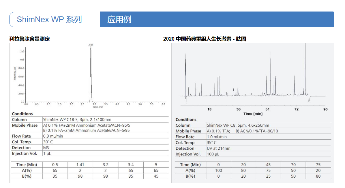Viewport: 345px width, 188px height.
Task: Click the Intensity cps y-axis label
Action: click(x=15, y=73)
